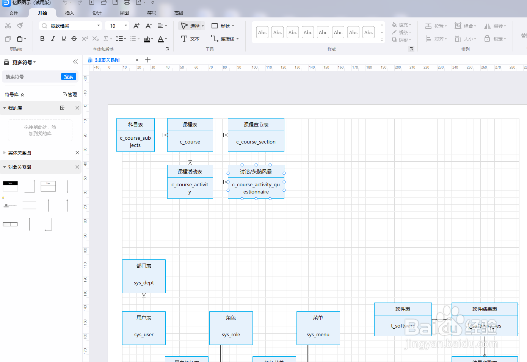Increase font size with A+ icon
Image resolution: width=527 pixels, height=362 pixels.
[136, 26]
